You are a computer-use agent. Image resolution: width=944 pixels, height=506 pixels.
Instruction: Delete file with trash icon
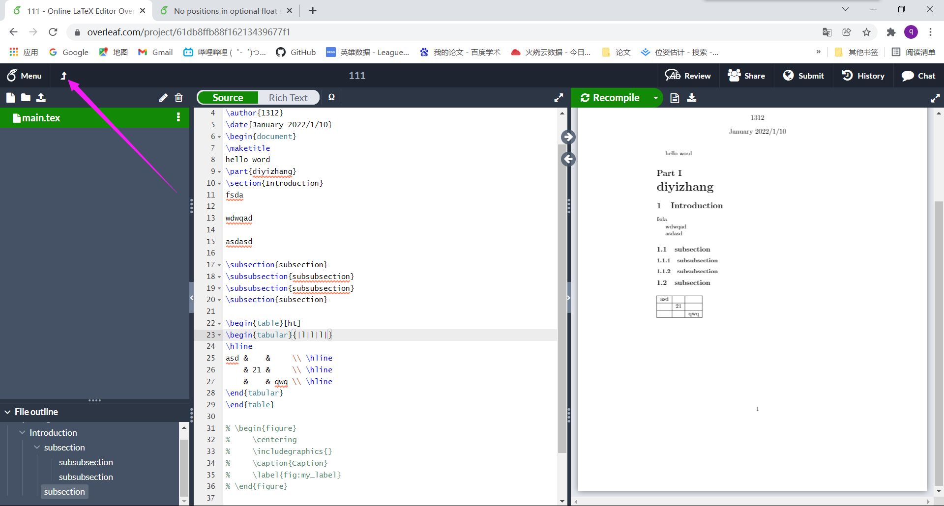click(x=178, y=98)
